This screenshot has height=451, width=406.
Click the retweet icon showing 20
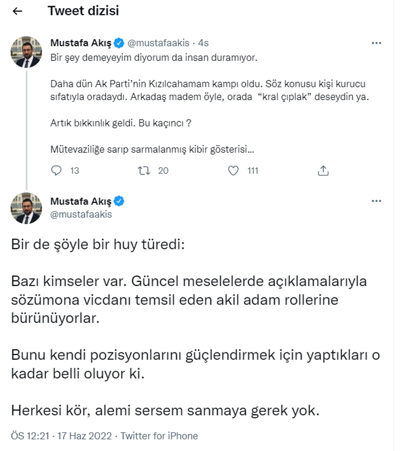145,171
